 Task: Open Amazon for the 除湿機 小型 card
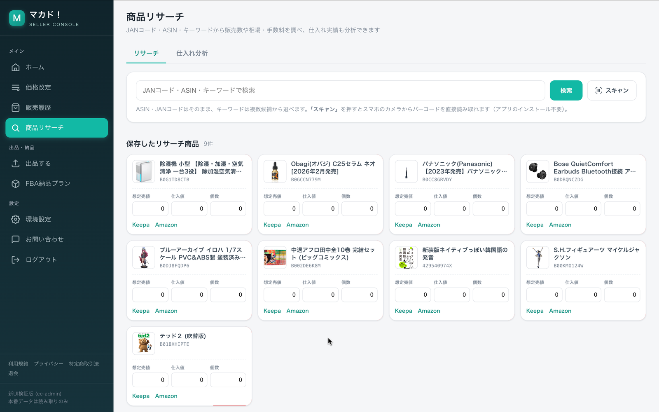(166, 225)
